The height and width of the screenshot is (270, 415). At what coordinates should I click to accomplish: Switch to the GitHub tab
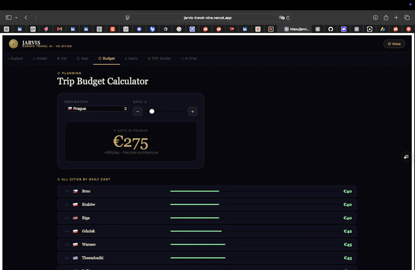pyautogui.click(x=330, y=29)
